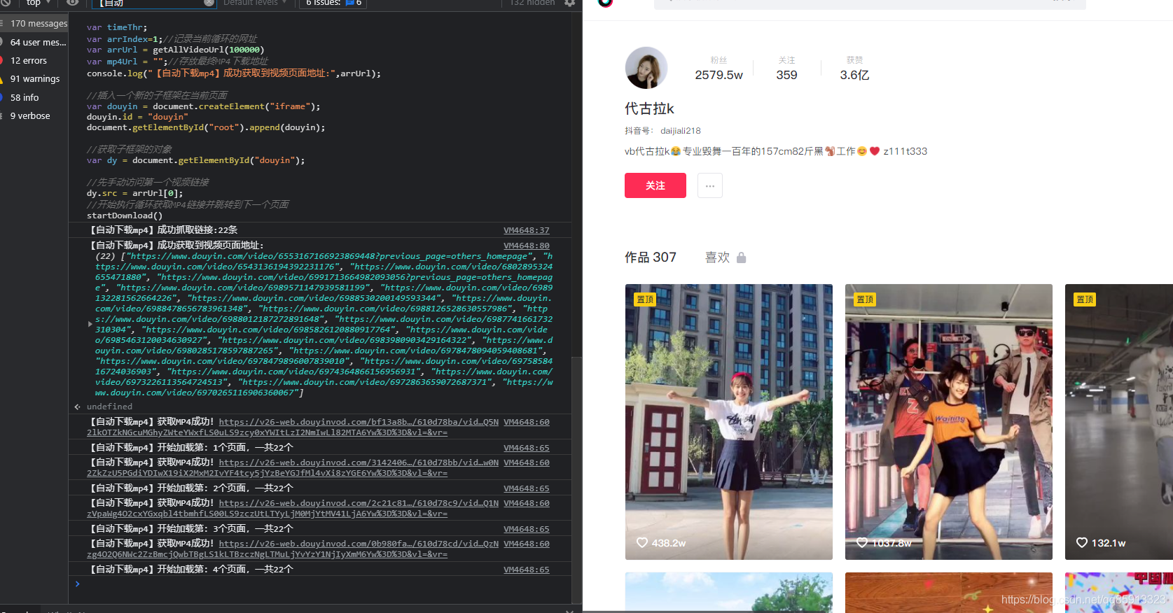Open the 'top' JavaScript context dropdown
Screen dimensions: 1173x613
tap(39, 3)
